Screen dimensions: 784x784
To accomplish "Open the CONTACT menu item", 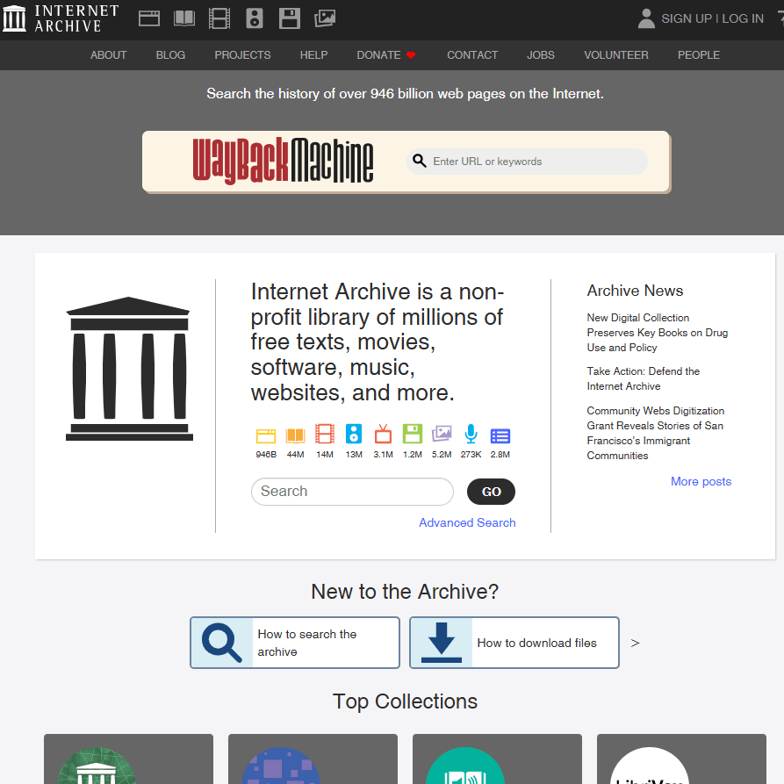I will click(x=472, y=55).
